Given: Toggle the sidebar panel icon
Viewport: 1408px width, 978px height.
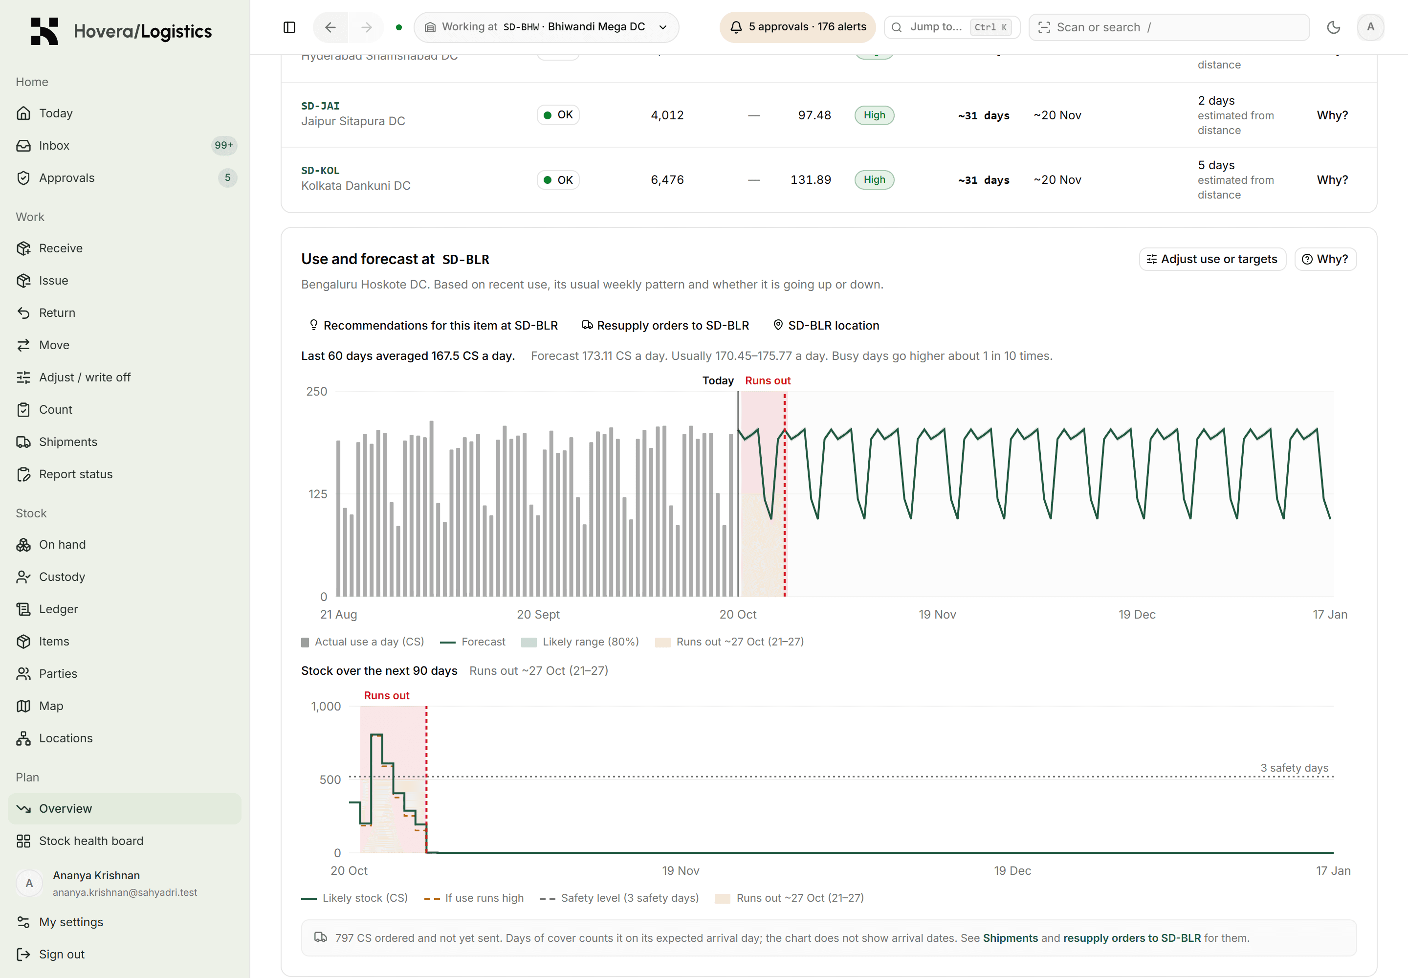Looking at the screenshot, I should (x=289, y=27).
